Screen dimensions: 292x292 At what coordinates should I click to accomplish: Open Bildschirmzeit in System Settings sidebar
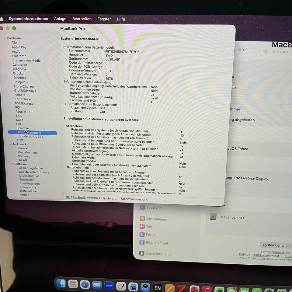point(154,243)
